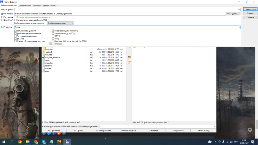Click the 'Диски...' button

[x=235, y=14]
